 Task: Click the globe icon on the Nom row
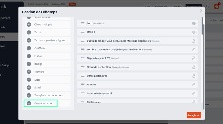coord(194,23)
